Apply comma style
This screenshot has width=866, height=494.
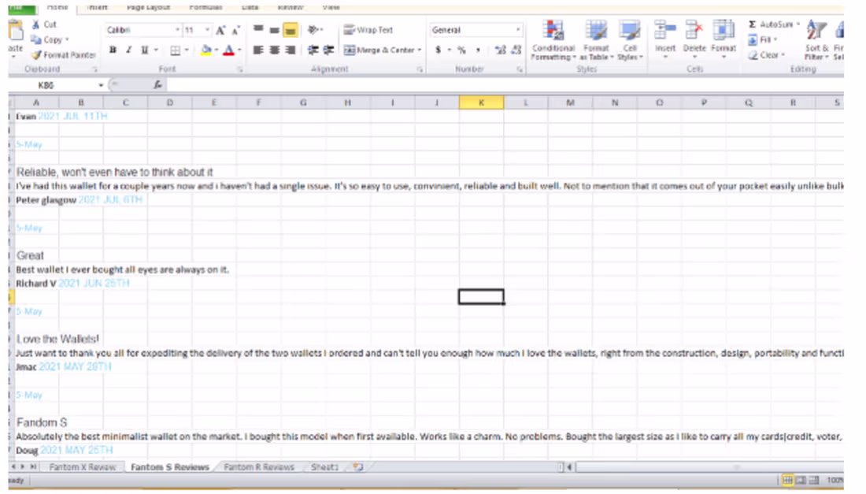(478, 50)
